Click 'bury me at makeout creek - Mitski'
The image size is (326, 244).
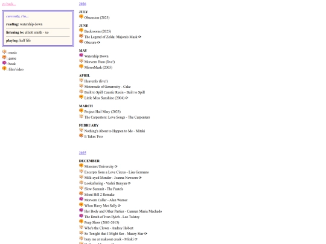109,239
